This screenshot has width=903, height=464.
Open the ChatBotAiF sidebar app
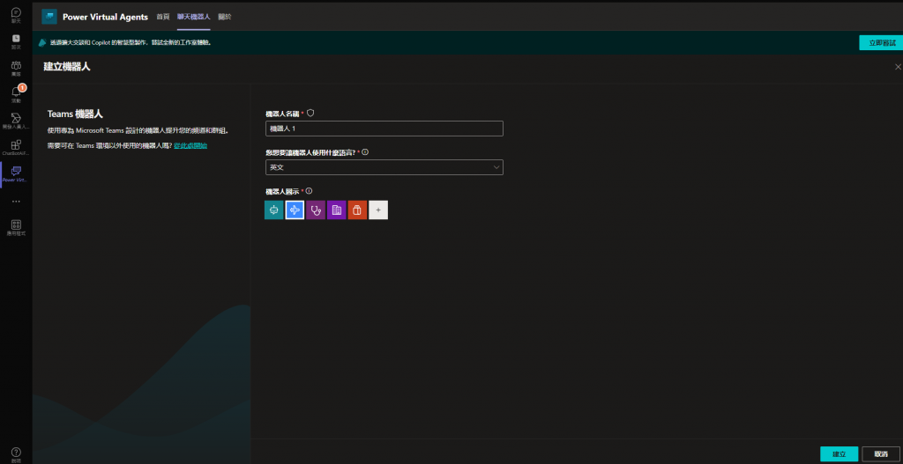(16, 147)
